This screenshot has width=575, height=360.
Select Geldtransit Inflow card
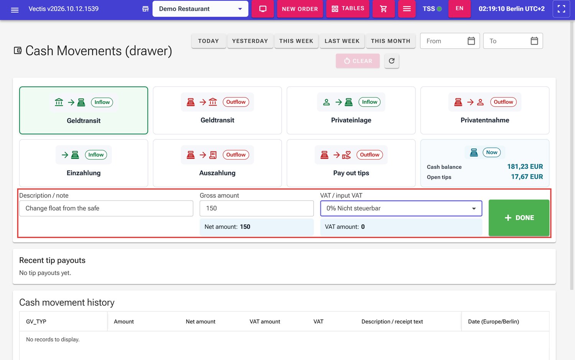(x=84, y=111)
